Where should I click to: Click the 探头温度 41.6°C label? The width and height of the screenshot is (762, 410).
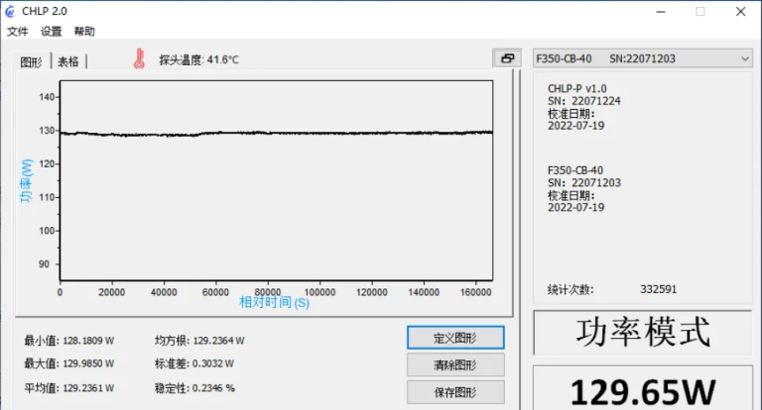[198, 59]
